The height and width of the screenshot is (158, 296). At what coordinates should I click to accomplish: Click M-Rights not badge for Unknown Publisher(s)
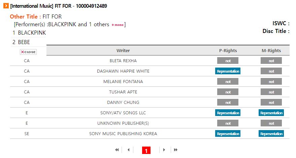271,123
